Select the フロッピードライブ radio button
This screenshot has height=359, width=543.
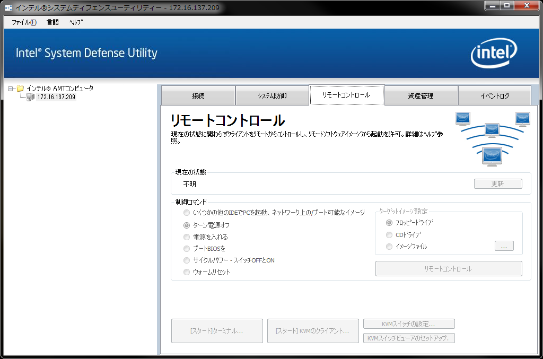point(389,223)
